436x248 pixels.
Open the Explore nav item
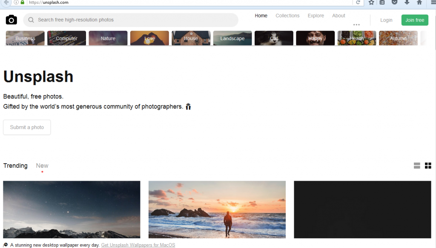[x=316, y=16]
